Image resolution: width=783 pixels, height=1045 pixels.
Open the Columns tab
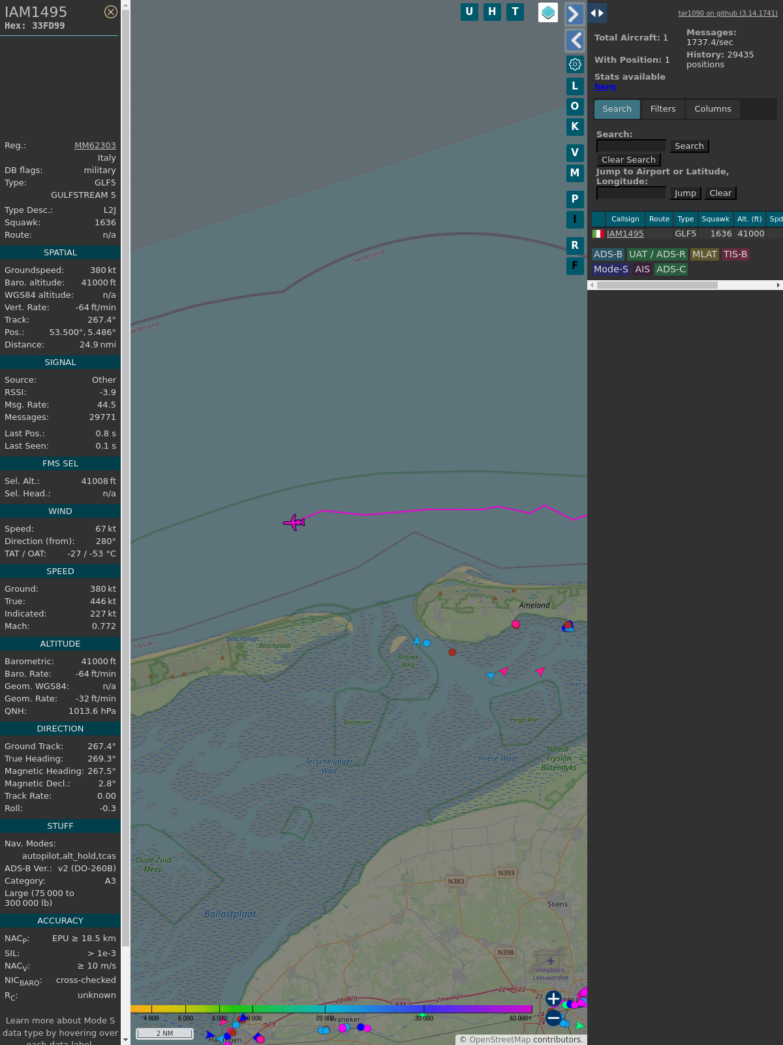(712, 109)
